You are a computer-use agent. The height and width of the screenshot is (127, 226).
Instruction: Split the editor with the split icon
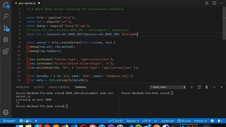[x=214, y=3]
